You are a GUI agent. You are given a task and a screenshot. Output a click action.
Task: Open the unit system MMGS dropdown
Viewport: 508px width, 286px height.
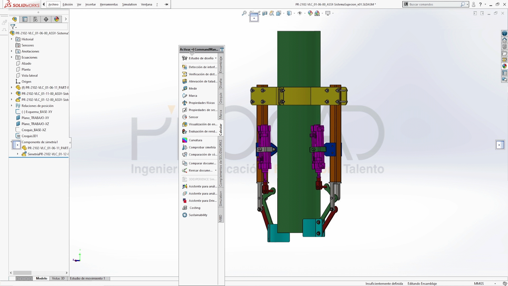point(495,284)
